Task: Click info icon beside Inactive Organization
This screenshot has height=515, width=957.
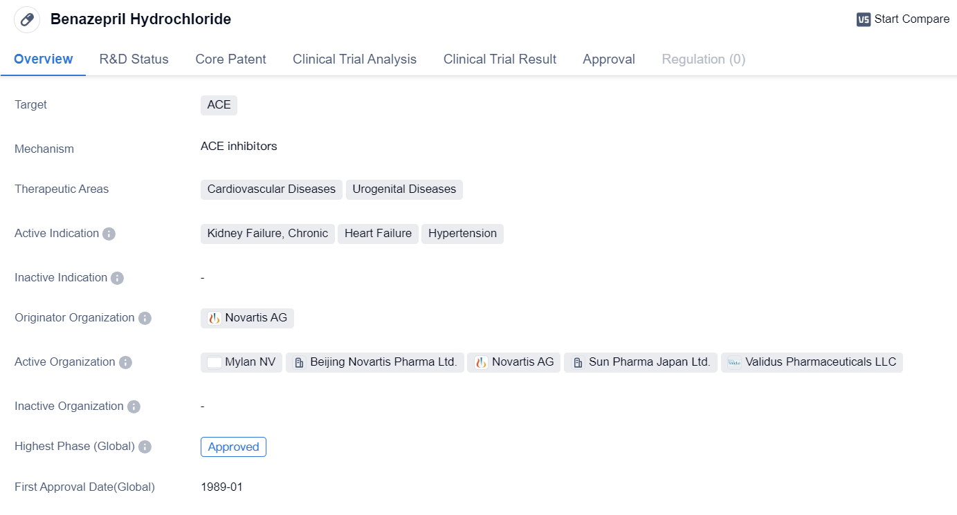Action: click(134, 406)
